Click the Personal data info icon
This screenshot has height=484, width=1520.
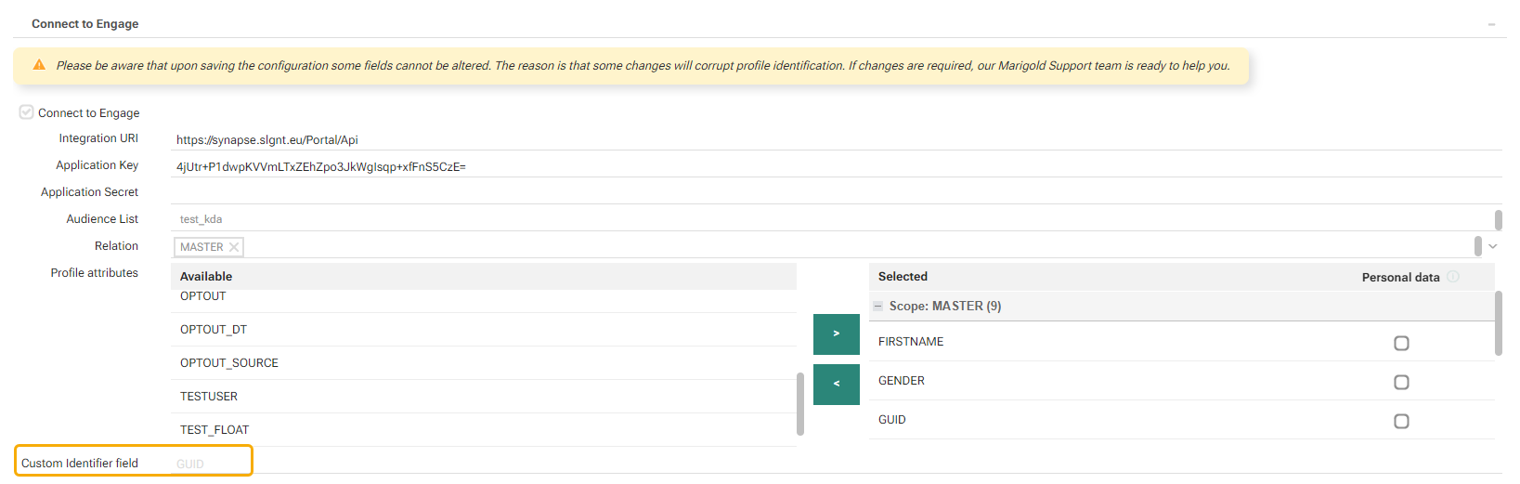1453,277
